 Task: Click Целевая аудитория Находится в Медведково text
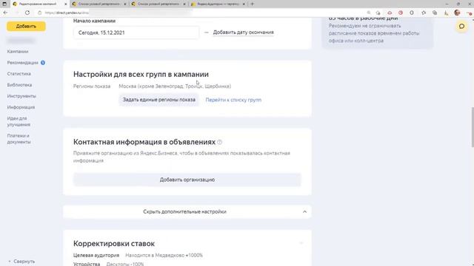pyautogui.click(x=138, y=256)
